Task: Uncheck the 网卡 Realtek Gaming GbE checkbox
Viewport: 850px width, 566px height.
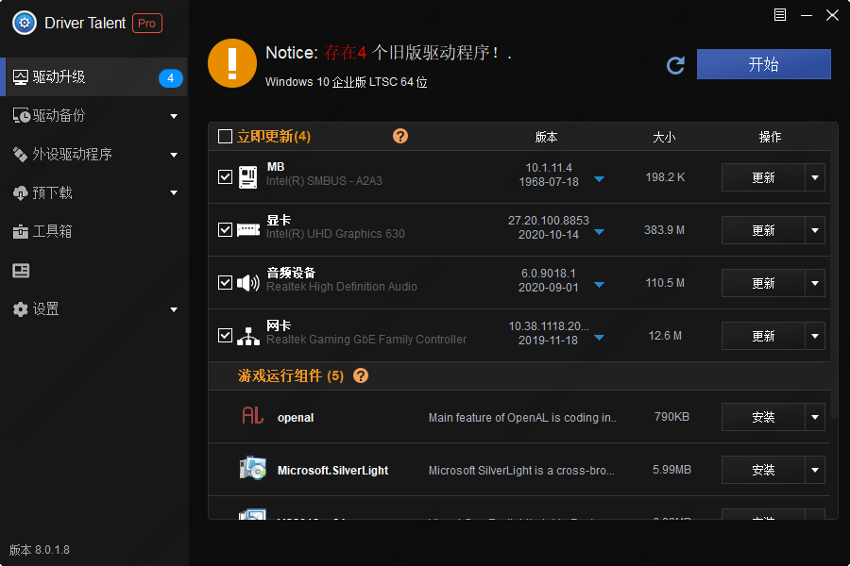Action: tap(225, 335)
